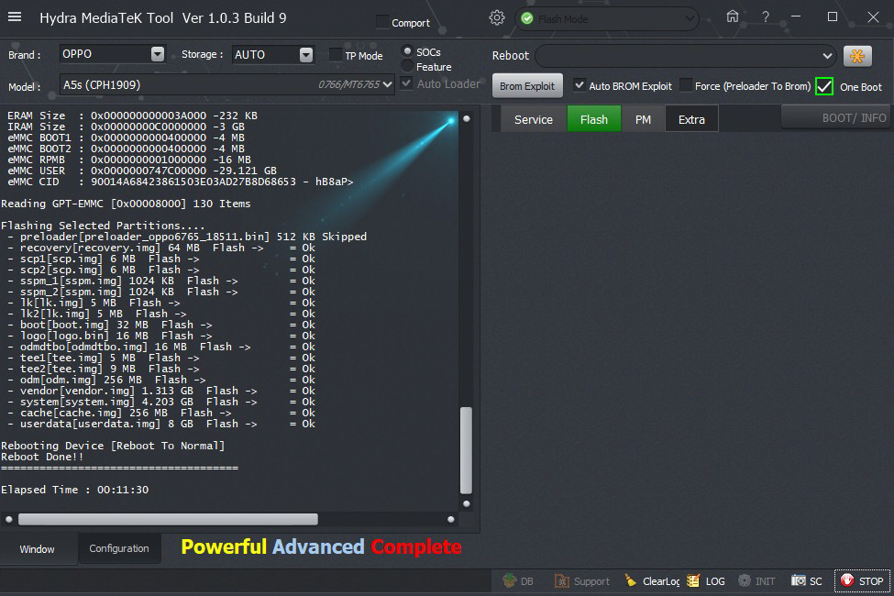Open the PM tab
894x596 pixels.
(x=643, y=119)
